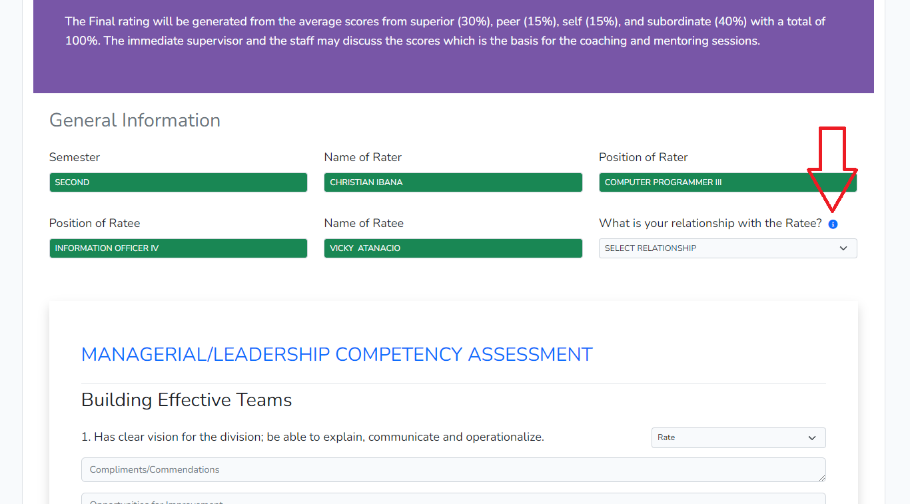Click the Final rating explanation paragraph
910x504 pixels.
click(x=445, y=31)
